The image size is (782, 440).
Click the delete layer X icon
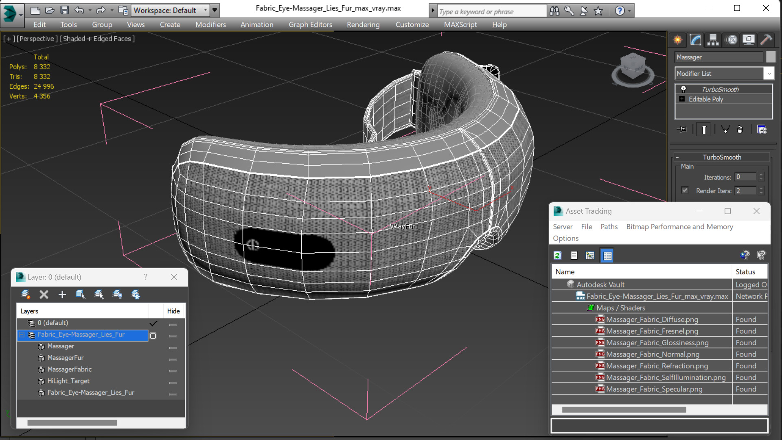(44, 294)
